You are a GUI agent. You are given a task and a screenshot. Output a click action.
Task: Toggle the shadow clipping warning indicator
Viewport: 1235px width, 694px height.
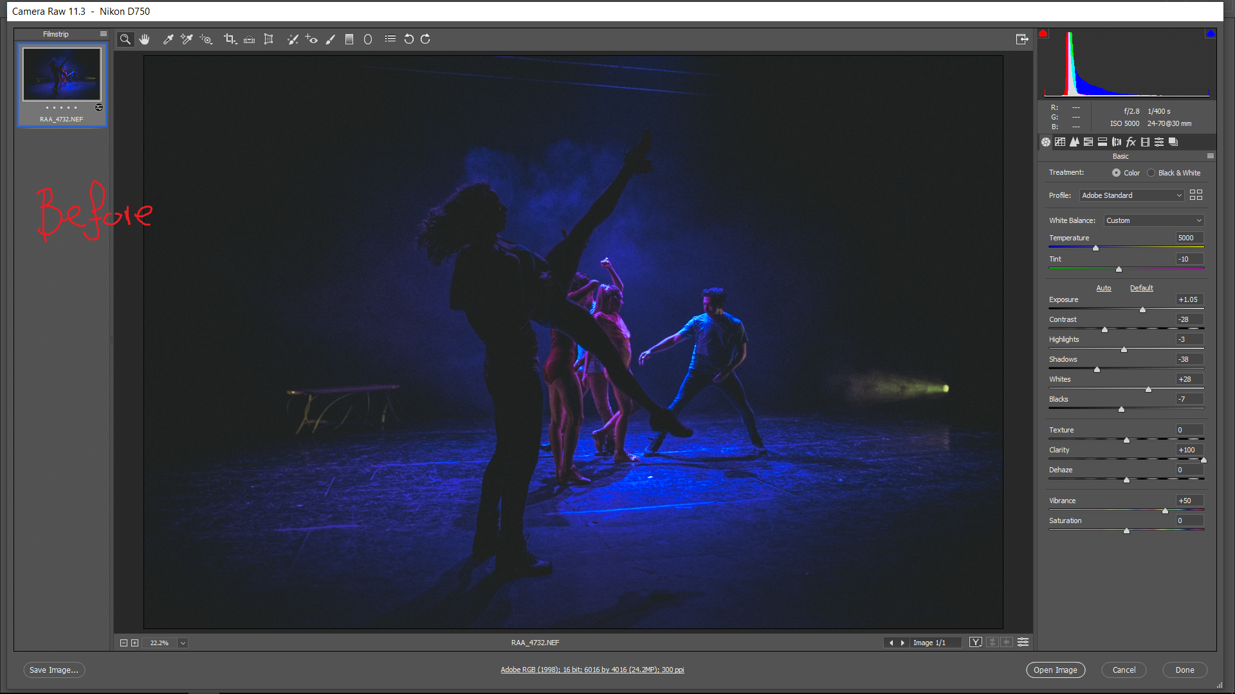1043,33
